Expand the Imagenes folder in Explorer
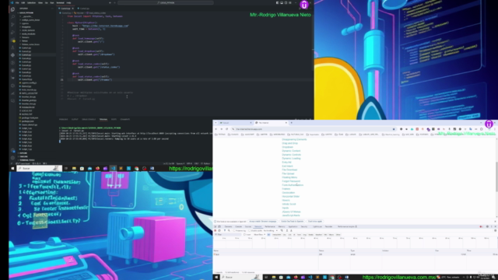Viewport: 498px width, 280px height. tap(26, 27)
